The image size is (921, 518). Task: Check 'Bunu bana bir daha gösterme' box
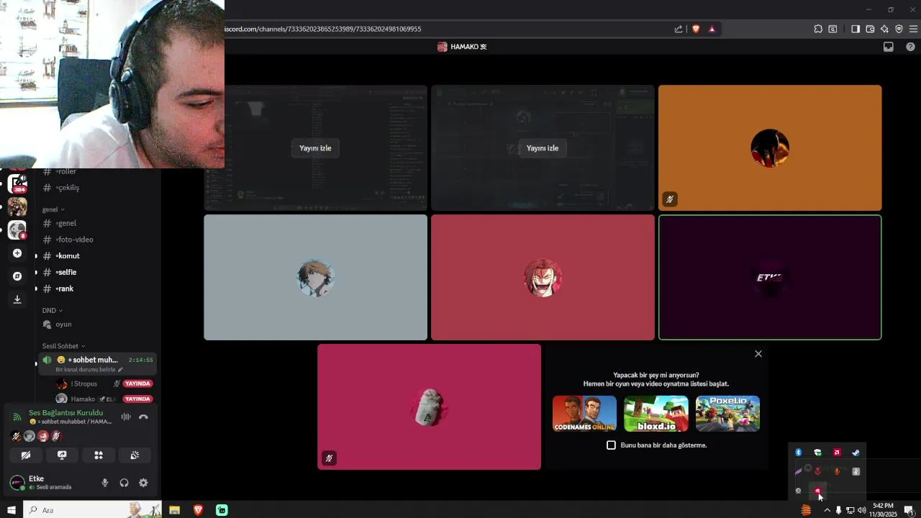point(612,445)
